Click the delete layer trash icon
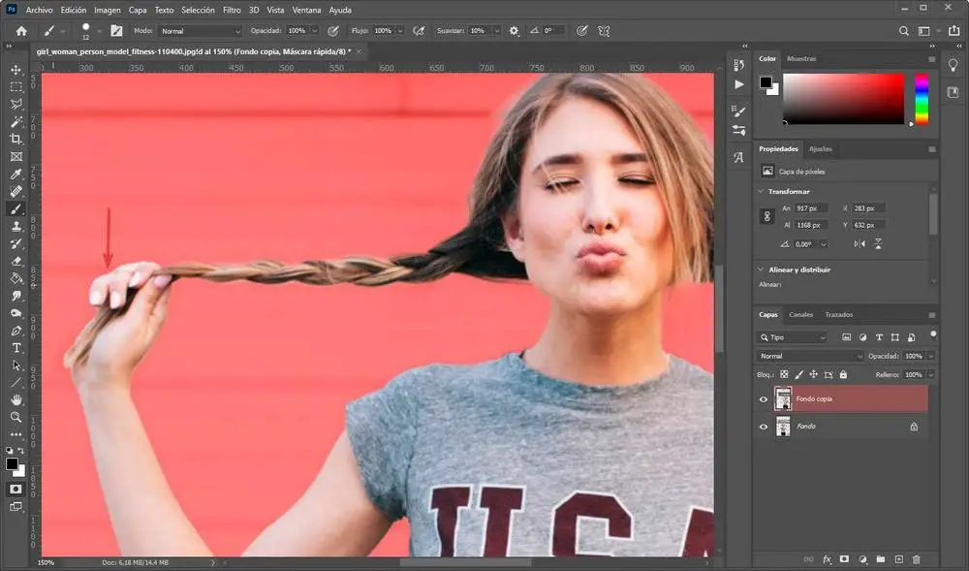Image resolution: width=969 pixels, height=571 pixels. (x=917, y=559)
